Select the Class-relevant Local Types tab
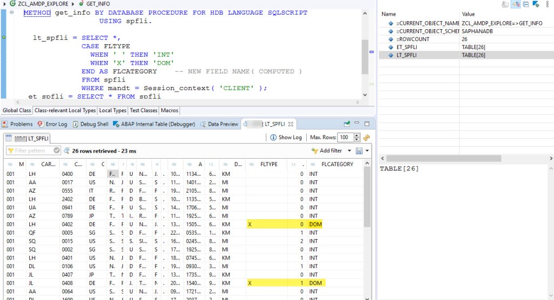 pyautogui.click(x=65, y=110)
